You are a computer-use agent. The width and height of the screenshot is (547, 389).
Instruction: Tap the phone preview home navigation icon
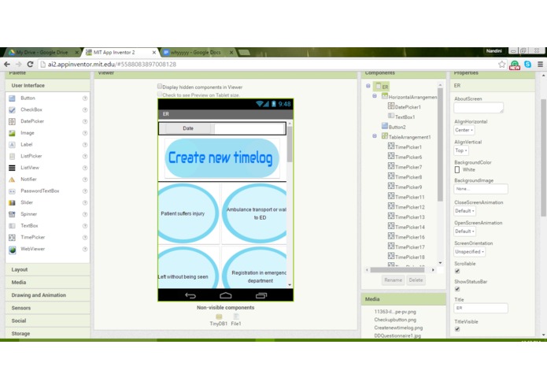tap(226, 295)
